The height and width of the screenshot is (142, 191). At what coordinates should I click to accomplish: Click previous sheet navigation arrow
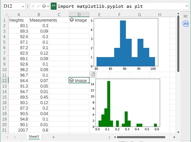pyautogui.click(x=8, y=137)
